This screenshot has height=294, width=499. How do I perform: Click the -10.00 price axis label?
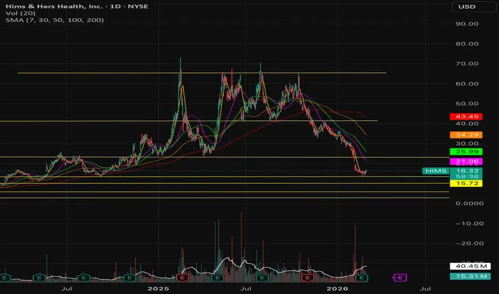(470, 223)
